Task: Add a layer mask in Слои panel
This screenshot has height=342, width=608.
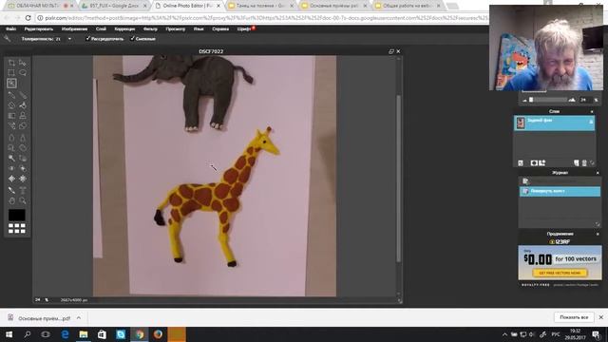Action: pos(534,163)
